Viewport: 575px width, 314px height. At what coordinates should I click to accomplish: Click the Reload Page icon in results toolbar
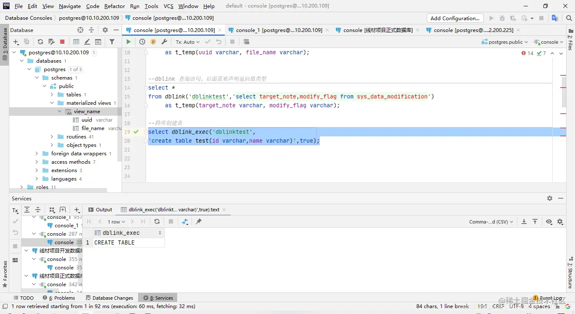tap(157, 221)
